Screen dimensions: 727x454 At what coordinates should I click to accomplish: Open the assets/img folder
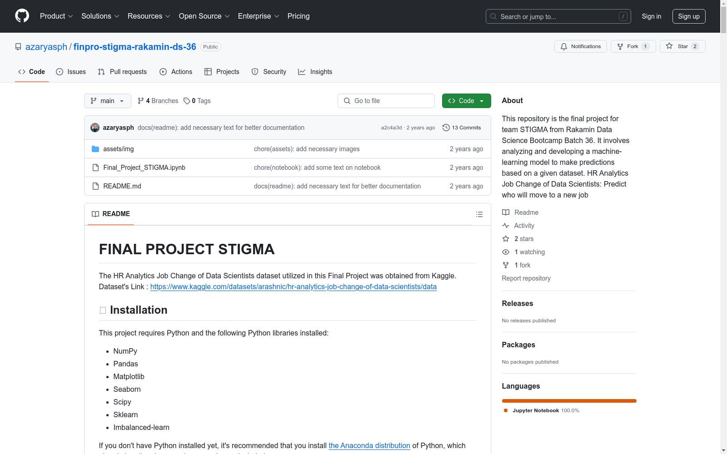coord(119,149)
